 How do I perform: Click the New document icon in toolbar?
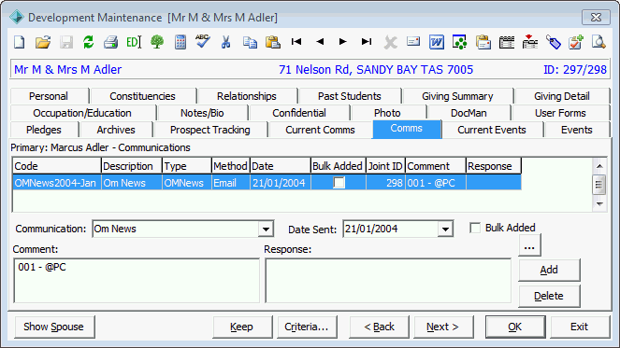click(x=20, y=42)
